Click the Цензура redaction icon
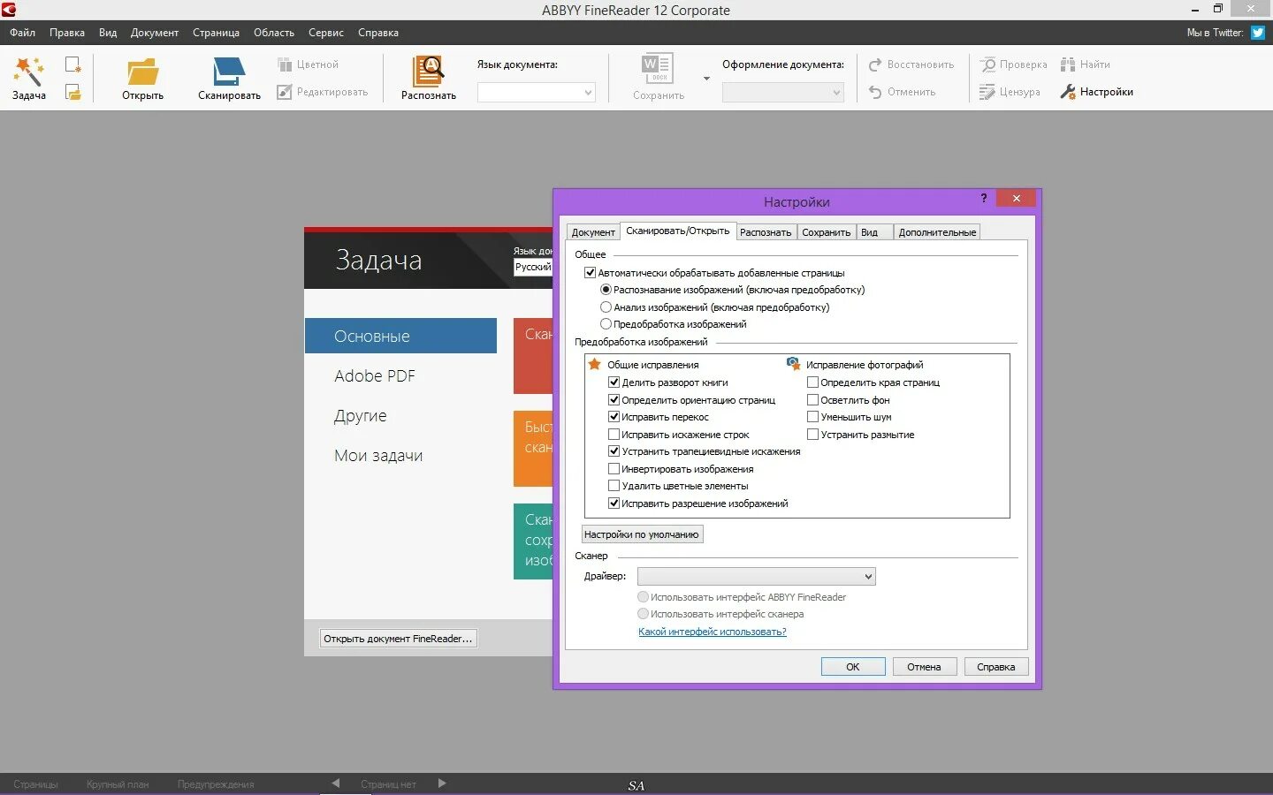 coord(987,92)
